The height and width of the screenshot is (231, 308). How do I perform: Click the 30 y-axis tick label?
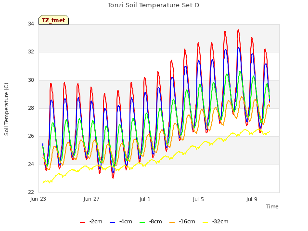point(31,80)
